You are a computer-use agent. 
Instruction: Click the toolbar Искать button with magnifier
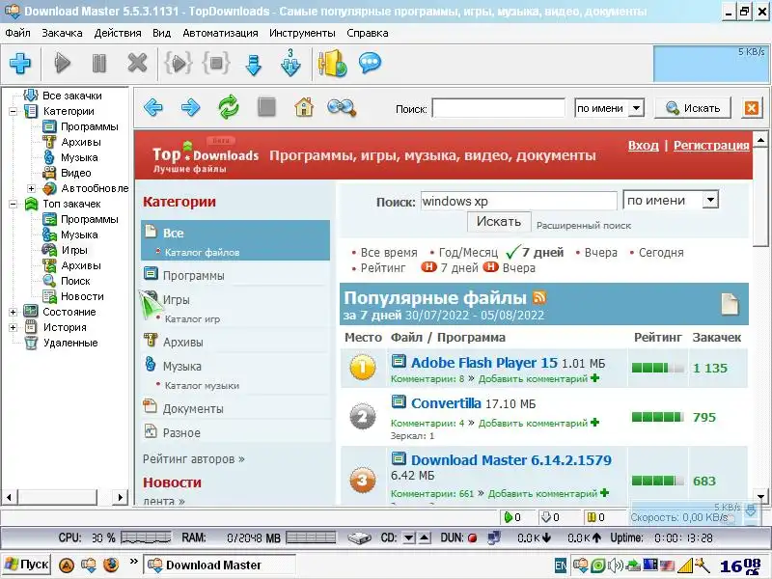[693, 108]
